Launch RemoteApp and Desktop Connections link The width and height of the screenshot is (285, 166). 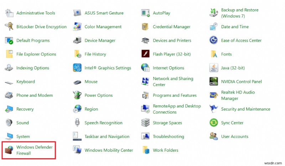[x=177, y=109]
